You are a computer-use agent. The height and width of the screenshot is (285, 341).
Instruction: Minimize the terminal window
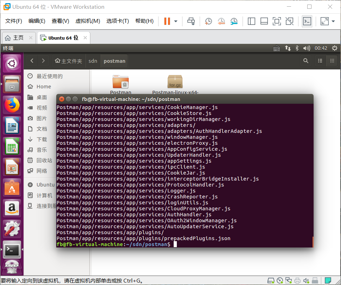coord(68,99)
